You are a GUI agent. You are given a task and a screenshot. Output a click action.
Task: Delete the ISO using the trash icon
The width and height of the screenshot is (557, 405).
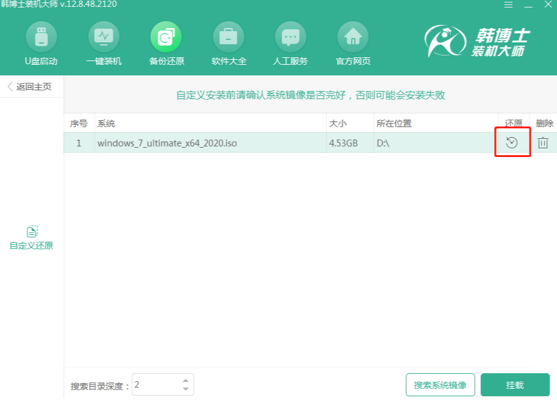(x=543, y=143)
